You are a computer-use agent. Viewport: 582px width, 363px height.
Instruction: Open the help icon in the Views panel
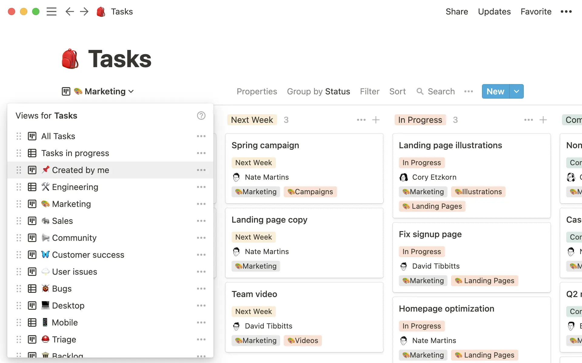(201, 116)
